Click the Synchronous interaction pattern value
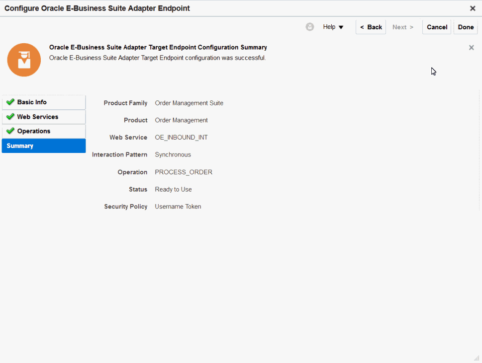Viewport: 482px width, 363px height. tap(173, 154)
